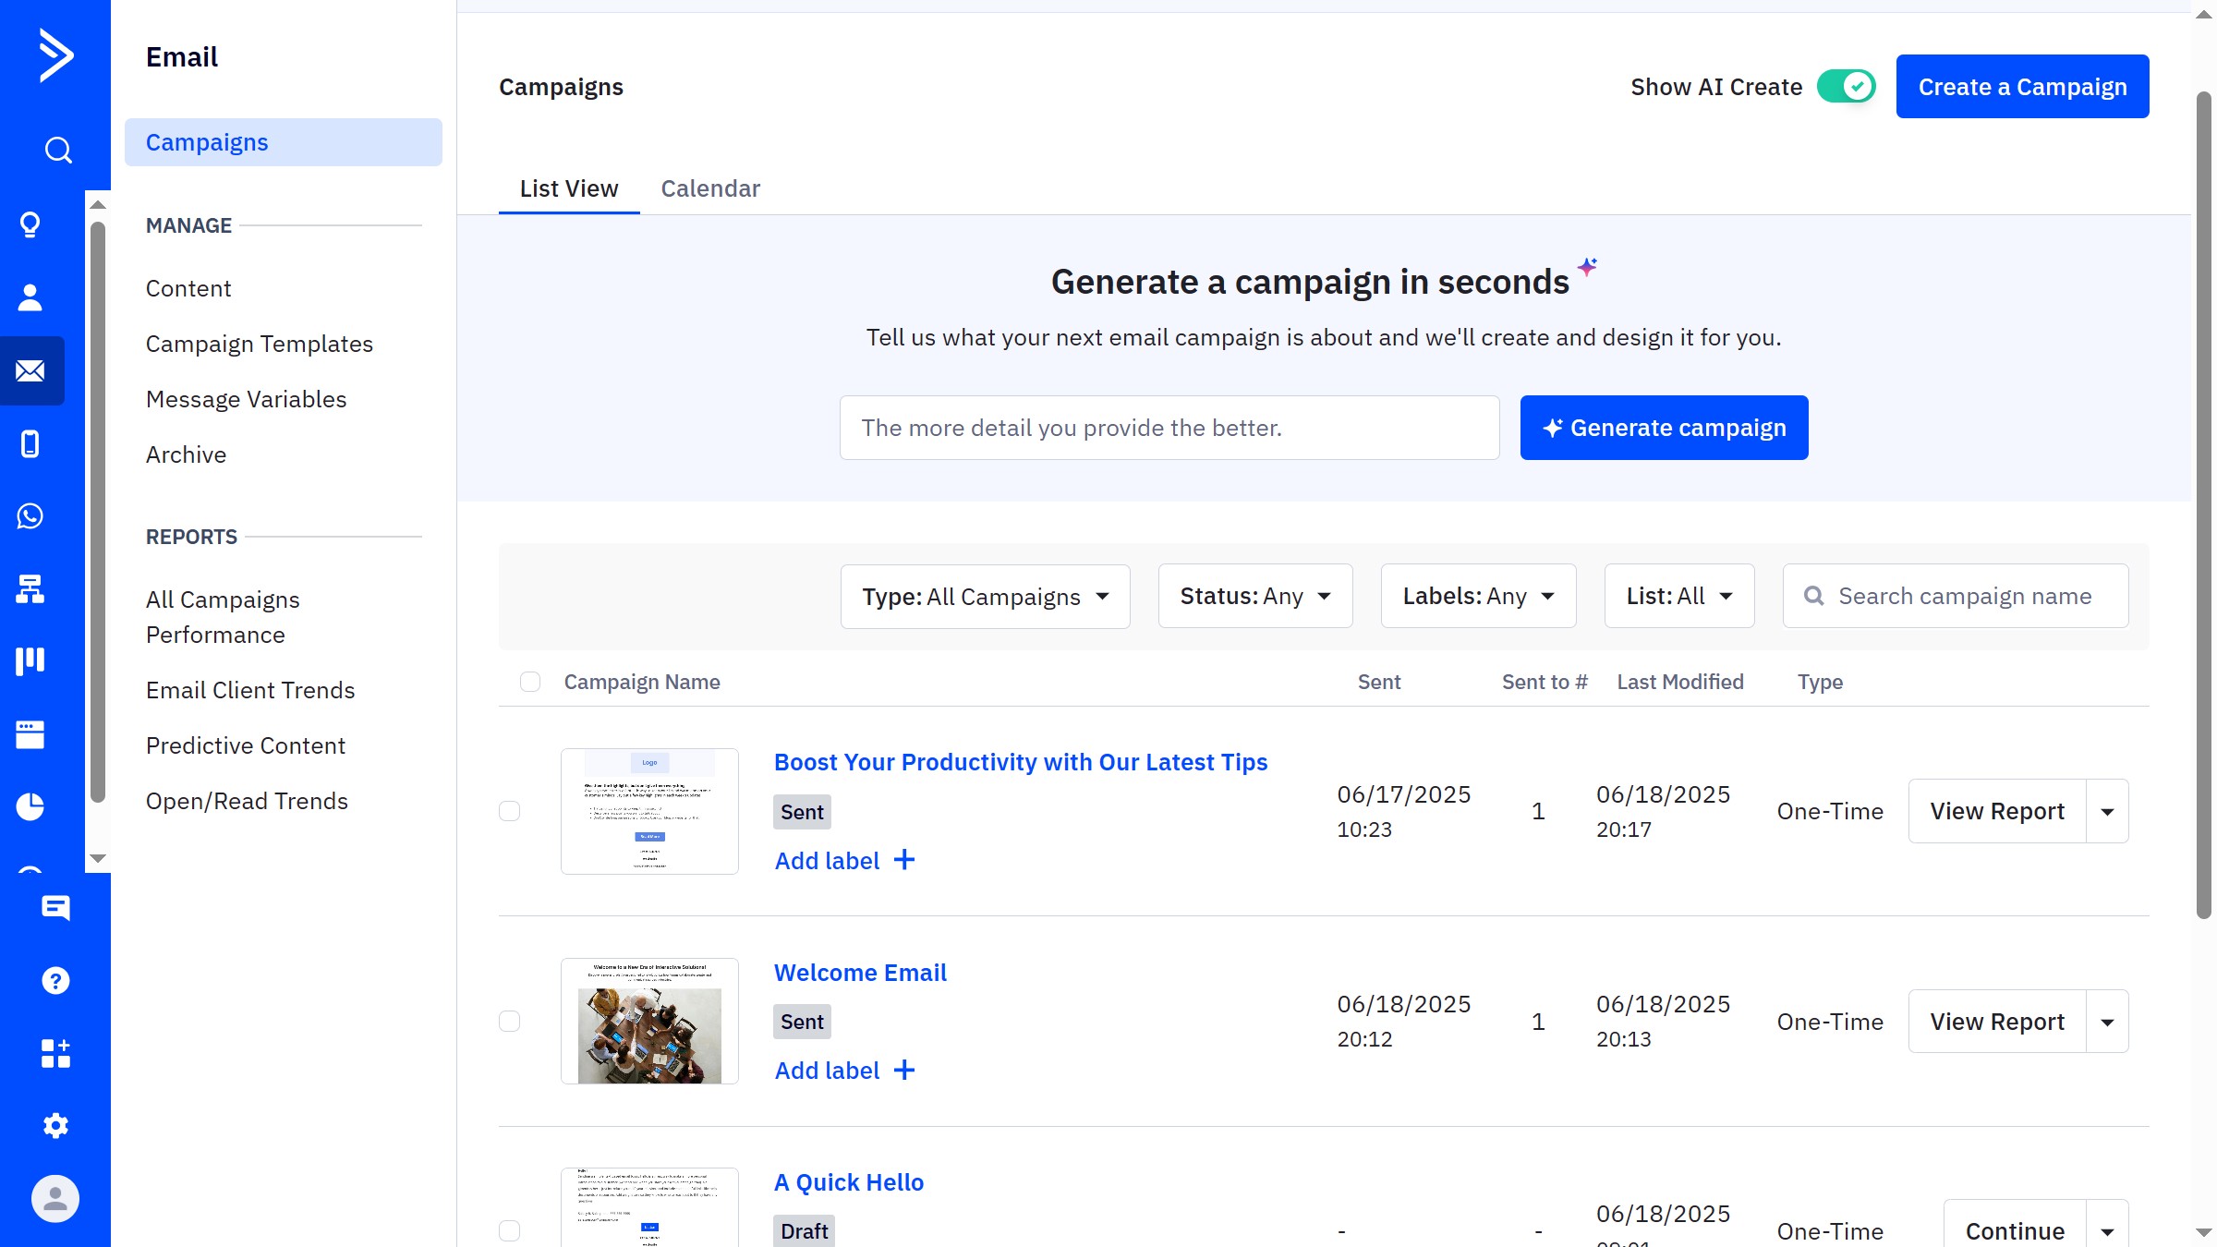Open the Search icon in the sidebar
Screen dimensions: 2217x1247
pyautogui.click(x=56, y=149)
